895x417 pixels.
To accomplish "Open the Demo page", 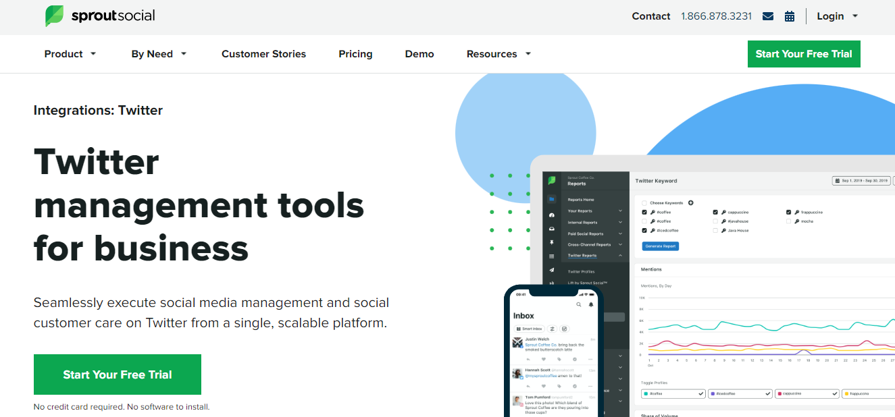I will pyautogui.click(x=419, y=54).
